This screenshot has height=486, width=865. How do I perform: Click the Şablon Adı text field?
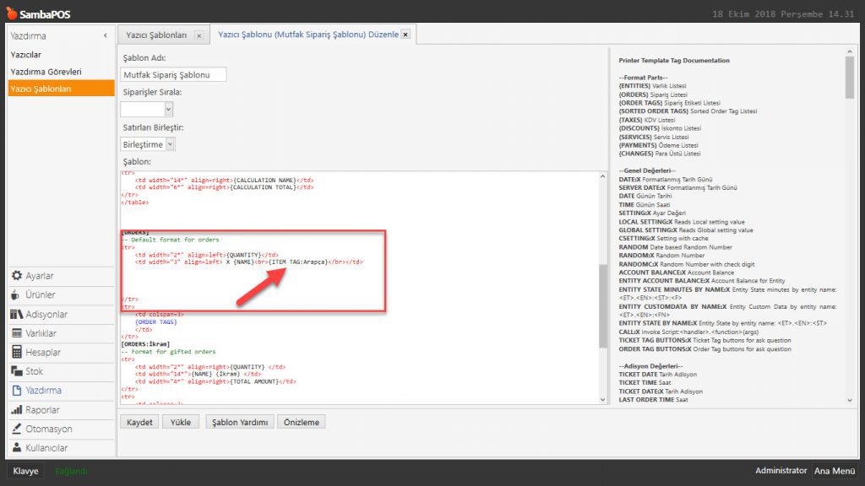(x=174, y=74)
